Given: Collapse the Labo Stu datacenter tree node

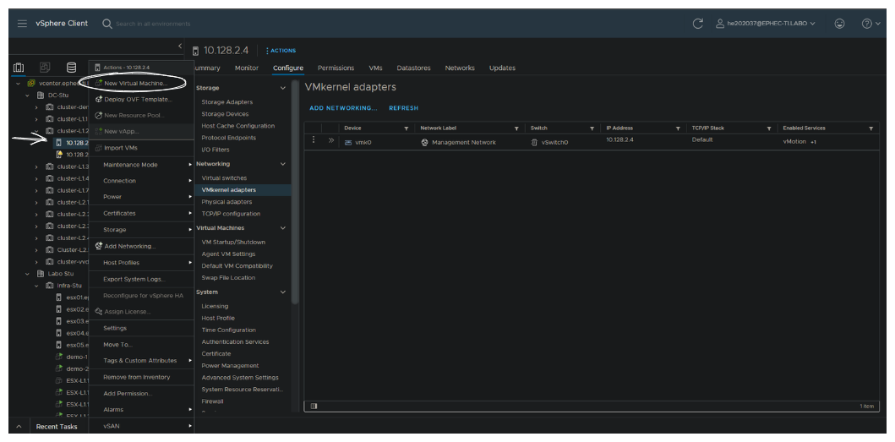Looking at the screenshot, I should point(27,274).
